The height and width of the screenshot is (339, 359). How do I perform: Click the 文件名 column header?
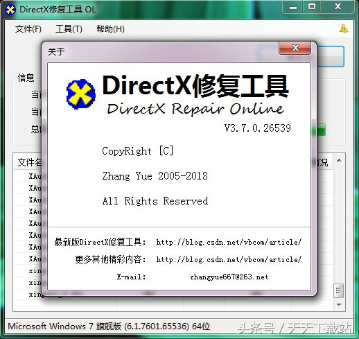tap(28, 162)
